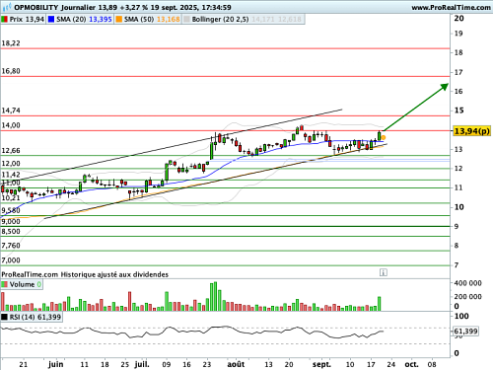Click the yellow 13,94(p) price tag
493x370 pixels.
pos(471,131)
